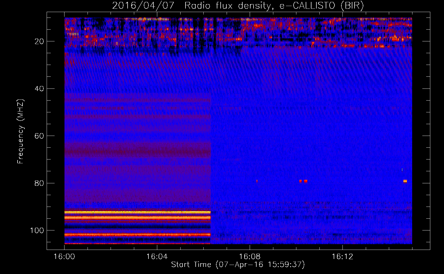Click the '20' frequency tick label
This screenshot has width=444, height=274.
tap(40, 41)
